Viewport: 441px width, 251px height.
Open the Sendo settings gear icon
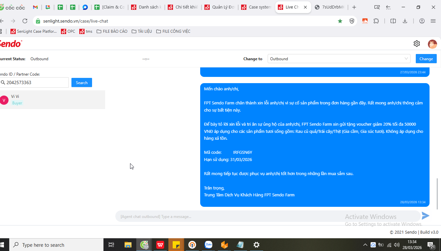point(417,44)
